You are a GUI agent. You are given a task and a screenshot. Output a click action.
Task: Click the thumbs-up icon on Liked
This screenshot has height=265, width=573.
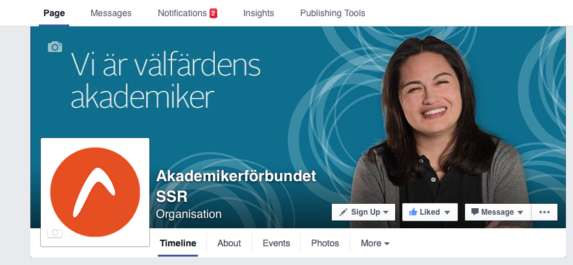413,211
